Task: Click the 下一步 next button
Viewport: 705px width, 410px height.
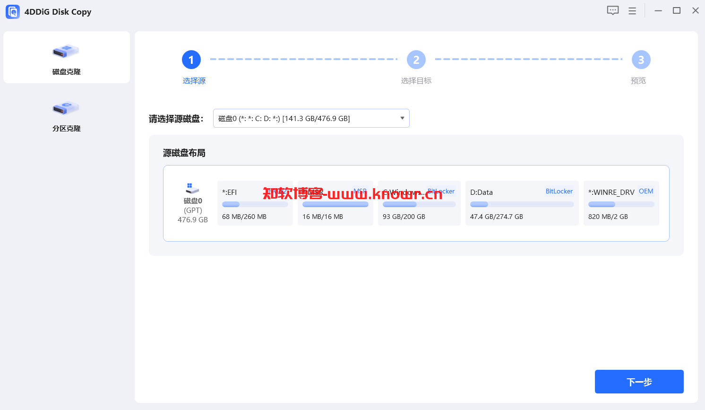Action: pos(639,382)
